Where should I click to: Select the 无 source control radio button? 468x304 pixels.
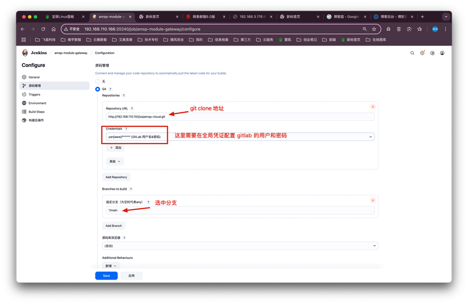coord(97,81)
